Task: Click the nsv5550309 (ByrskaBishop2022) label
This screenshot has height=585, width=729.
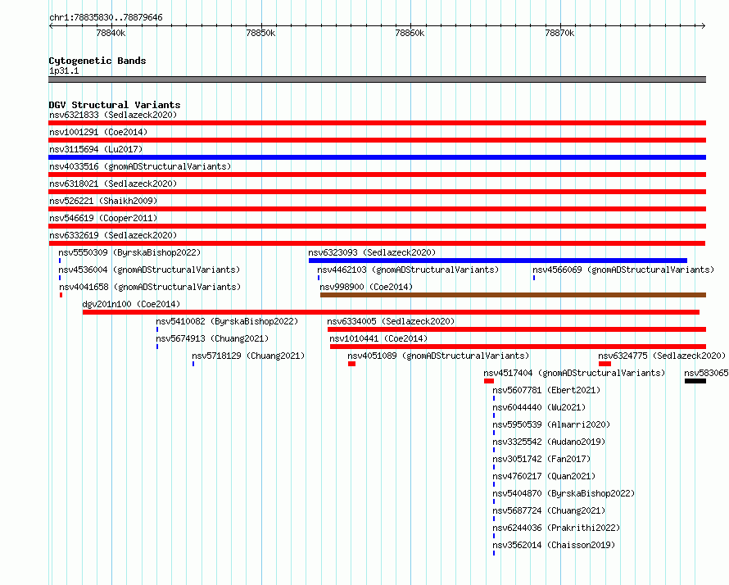Action: 129,252
